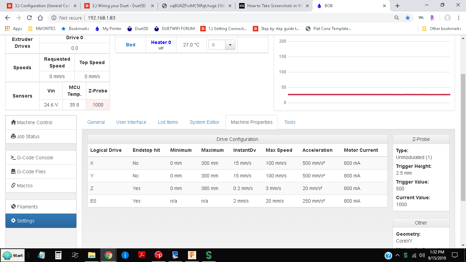The height and width of the screenshot is (262, 466).
Task: Open the Calculator taskbar icon
Action: point(58,255)
